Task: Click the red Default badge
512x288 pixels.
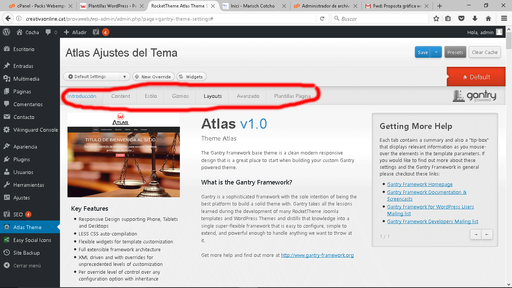Action: tap(476, 77)
